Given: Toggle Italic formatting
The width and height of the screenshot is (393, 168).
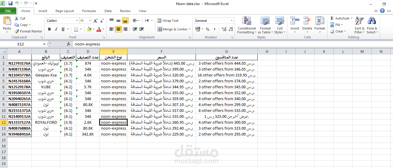Looking at the screenshot, I should click(x=56, y=29).
